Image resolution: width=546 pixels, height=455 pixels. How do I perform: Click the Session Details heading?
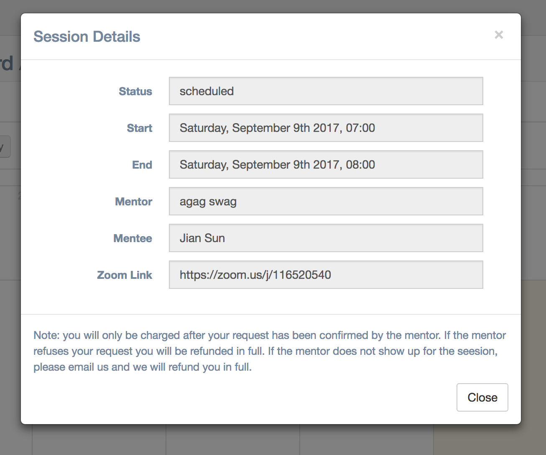(x=87, y=37)
